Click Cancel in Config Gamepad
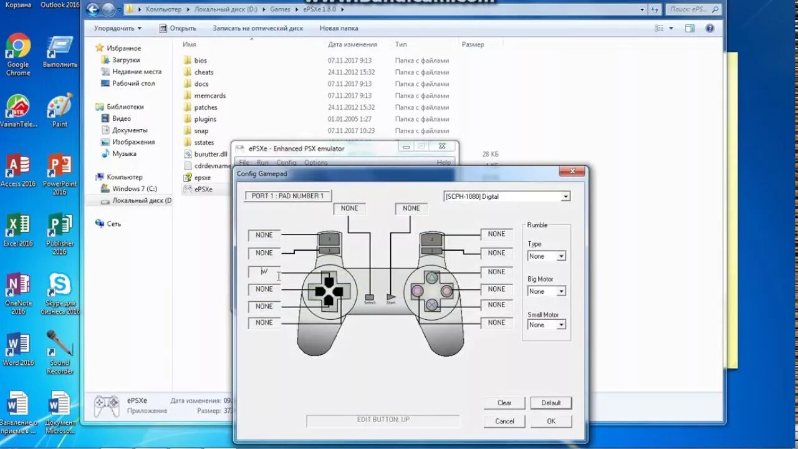The height and width of the screenshot is (449, 798). pyautogui.click(x=504, y=421)
